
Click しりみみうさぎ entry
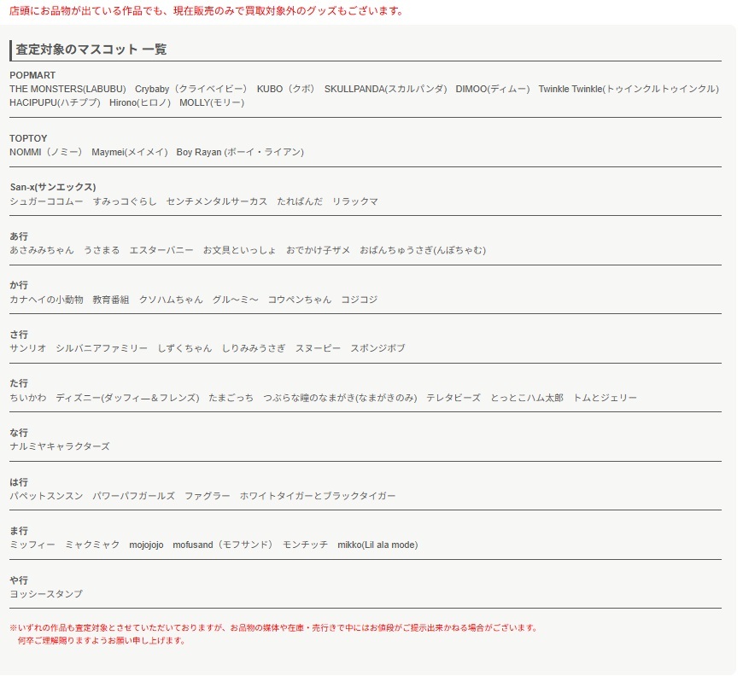pos(254,348)
